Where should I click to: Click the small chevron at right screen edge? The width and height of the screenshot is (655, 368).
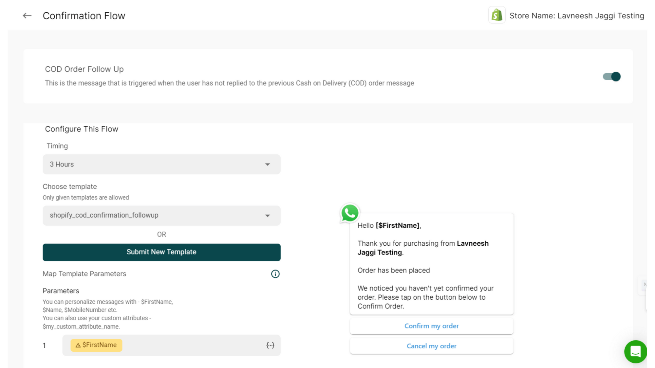point(645,284)
